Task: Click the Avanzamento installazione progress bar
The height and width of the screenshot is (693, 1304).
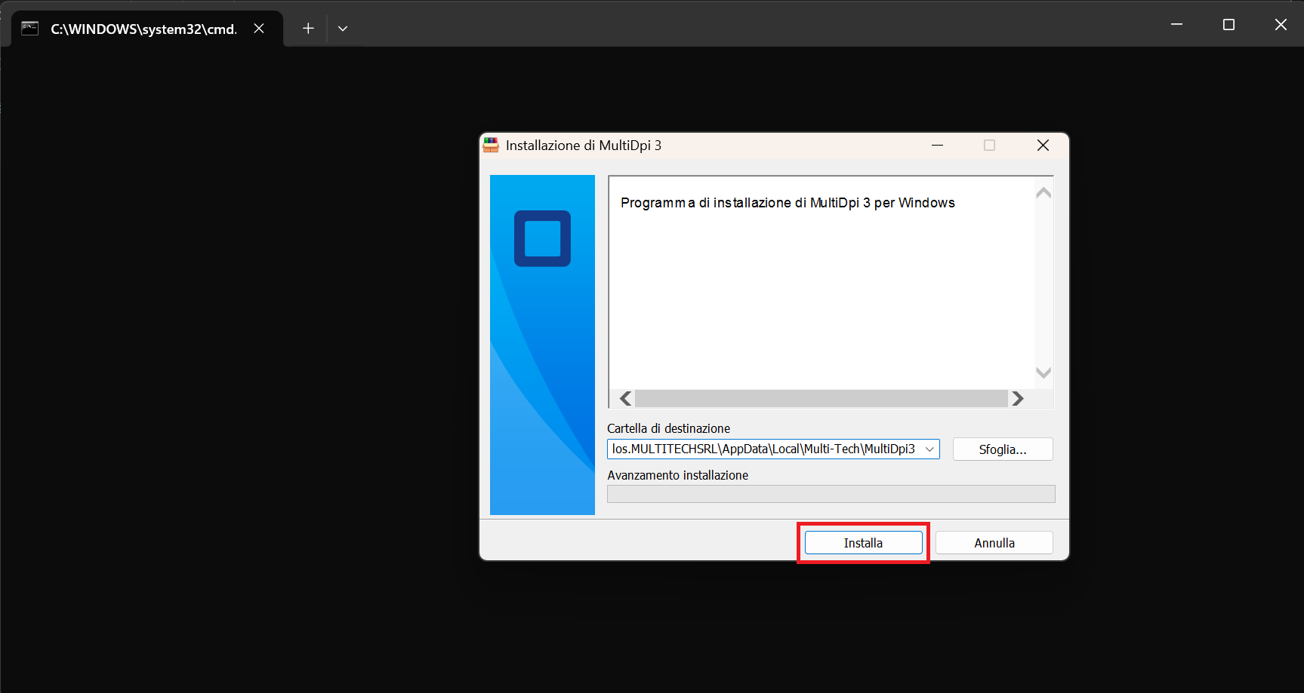Action: [x=831, y=494]
